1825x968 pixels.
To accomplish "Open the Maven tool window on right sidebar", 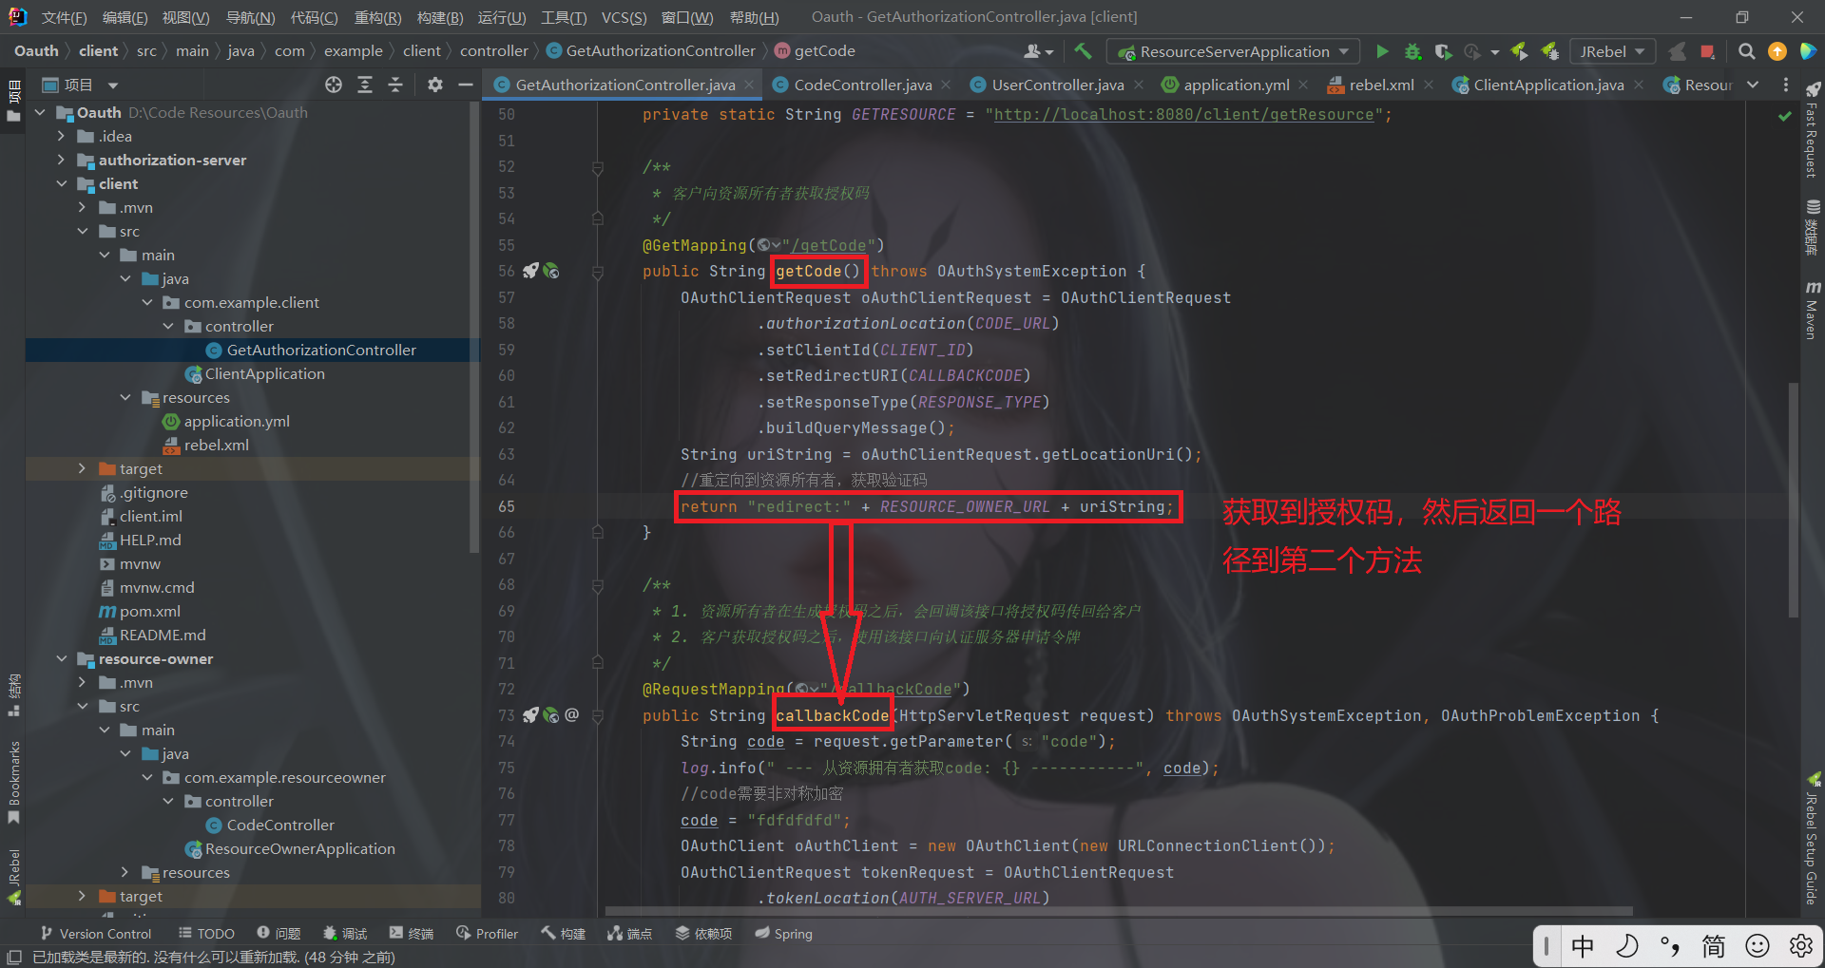I will (x=1812, y=304).
